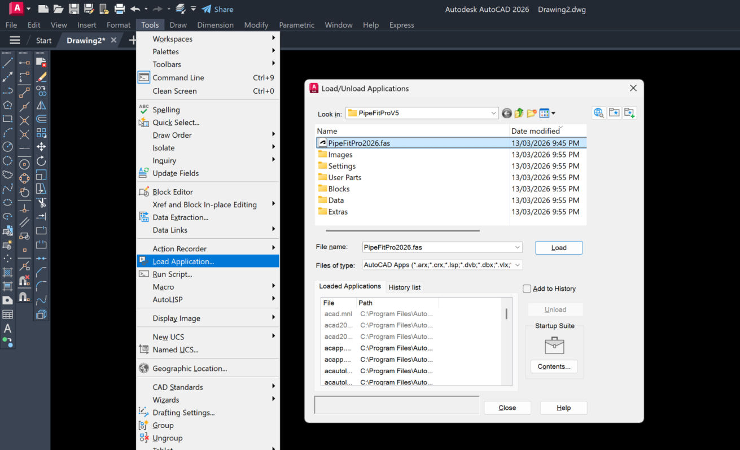The height and width of the screenshot is (450, 740).
Task: Open the Files of type dropdown
Action: coord(517,265)
